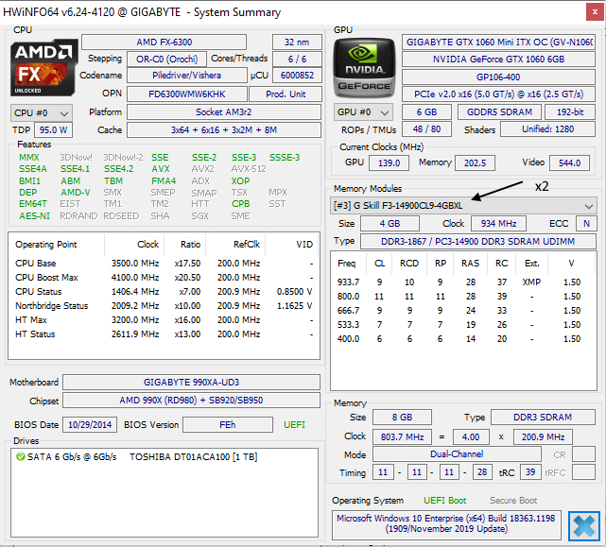Select the OR-C0 (Orochi) stepping field

[x=166, y=60]
